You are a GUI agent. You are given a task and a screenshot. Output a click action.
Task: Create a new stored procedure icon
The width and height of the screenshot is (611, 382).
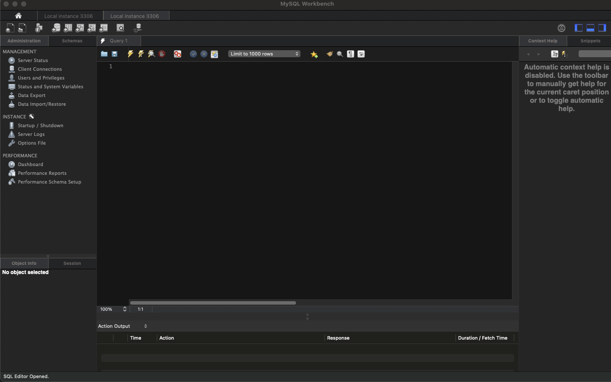coord(92,28)
